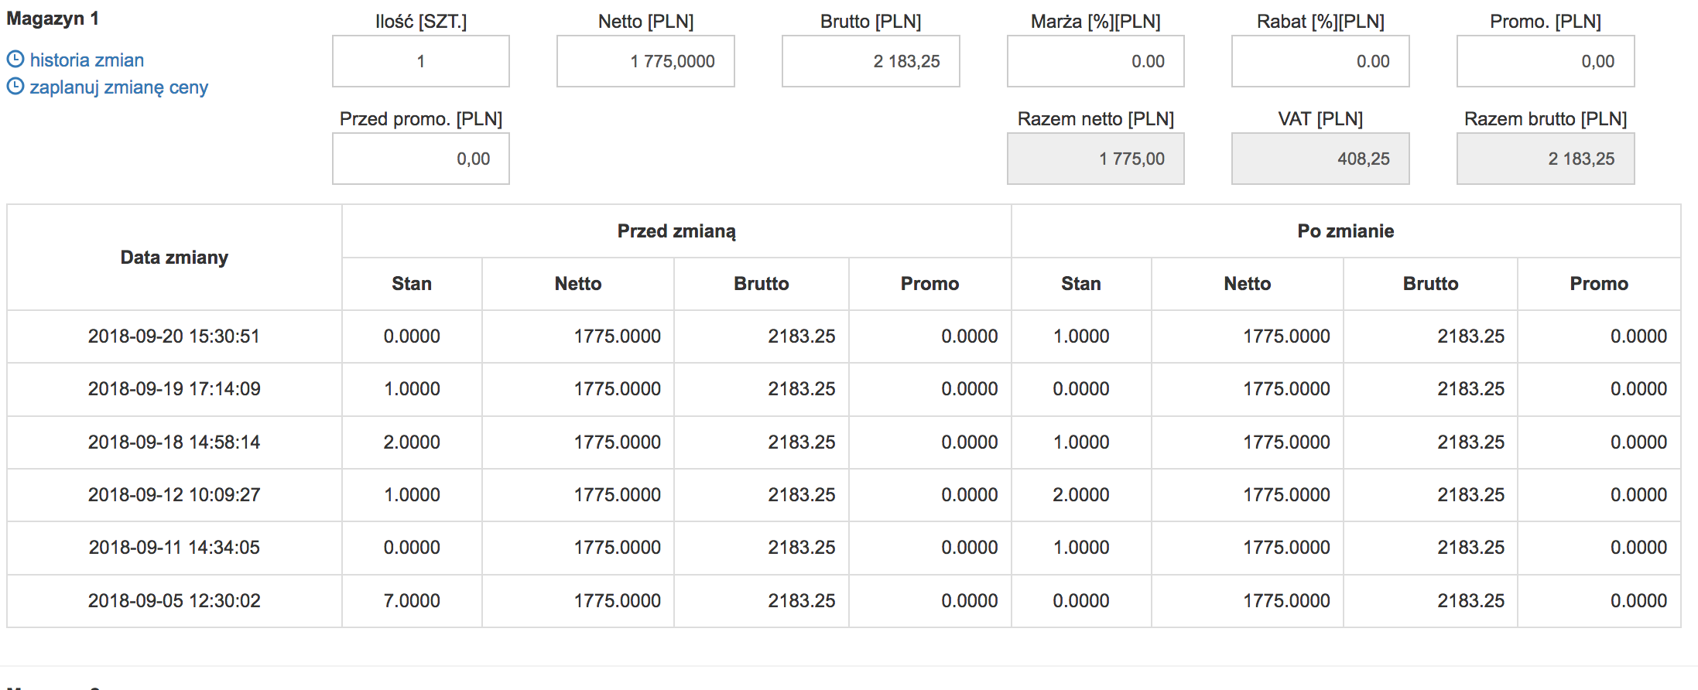Open the zaplanuj zmianę ceny link
1698x690 pixels.
[x=118, y=87]
